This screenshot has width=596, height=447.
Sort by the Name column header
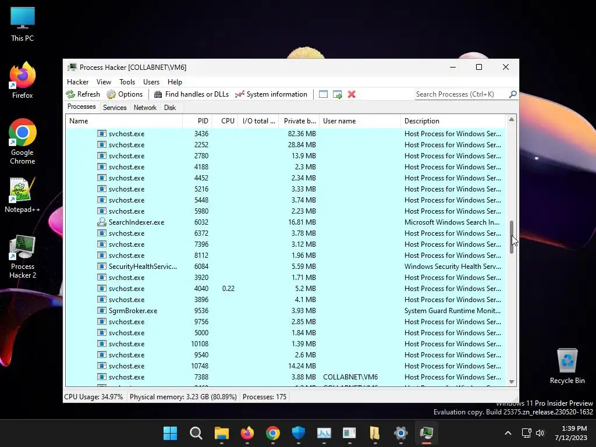(x=124, y=121)
